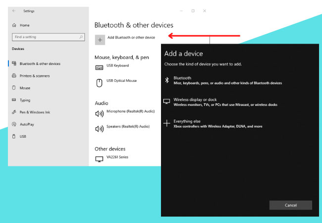
Task: Open Pen & Windows Ink settings
Action: tap(35, 112)
